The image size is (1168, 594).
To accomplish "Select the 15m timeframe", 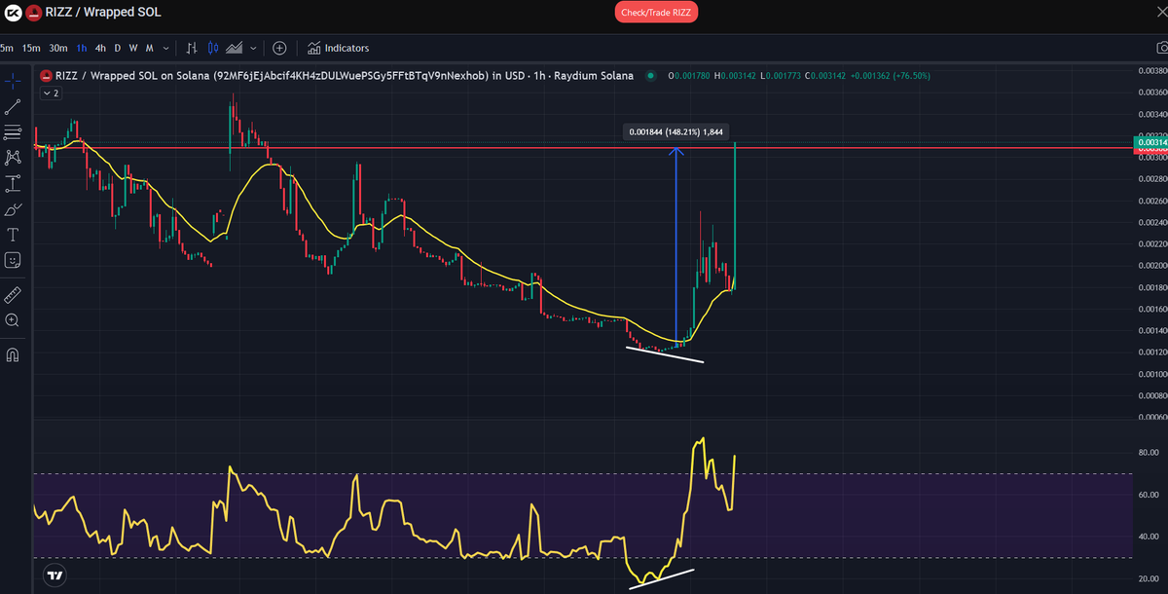I will [x=31, y=48].
